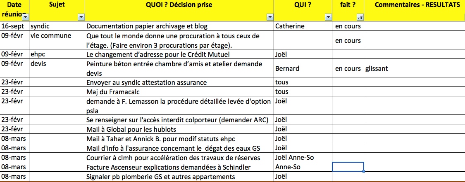Open the Sujet column filter dropdown
The height and width of the screenshot is (182, 465).
81,17
